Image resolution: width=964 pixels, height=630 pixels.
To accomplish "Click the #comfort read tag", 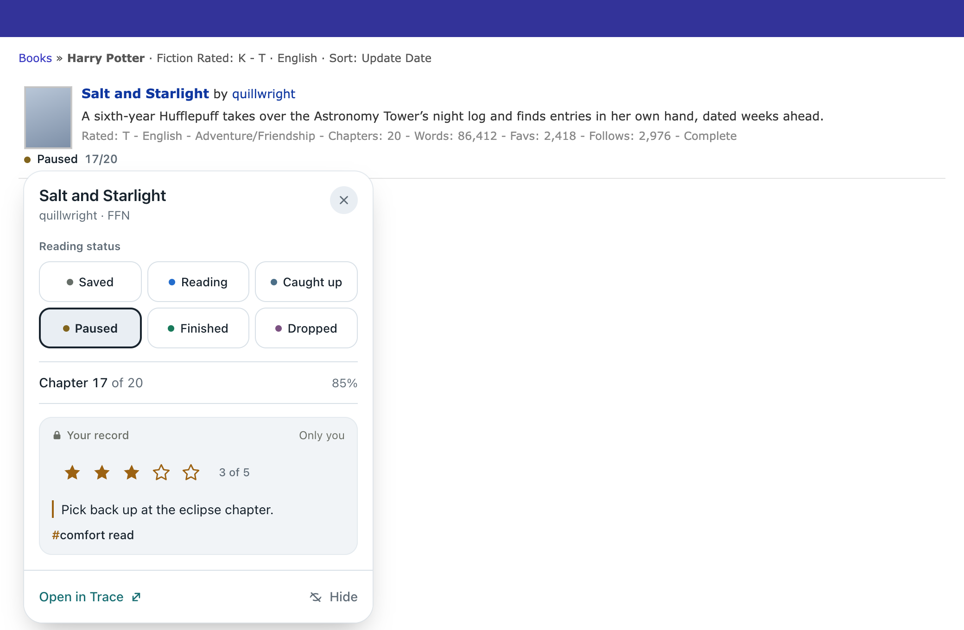I will point(93,535).
